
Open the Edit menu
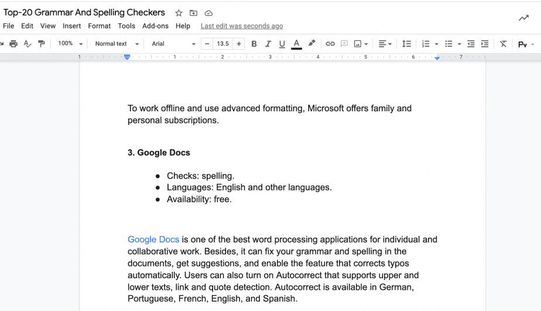point(27,26)
